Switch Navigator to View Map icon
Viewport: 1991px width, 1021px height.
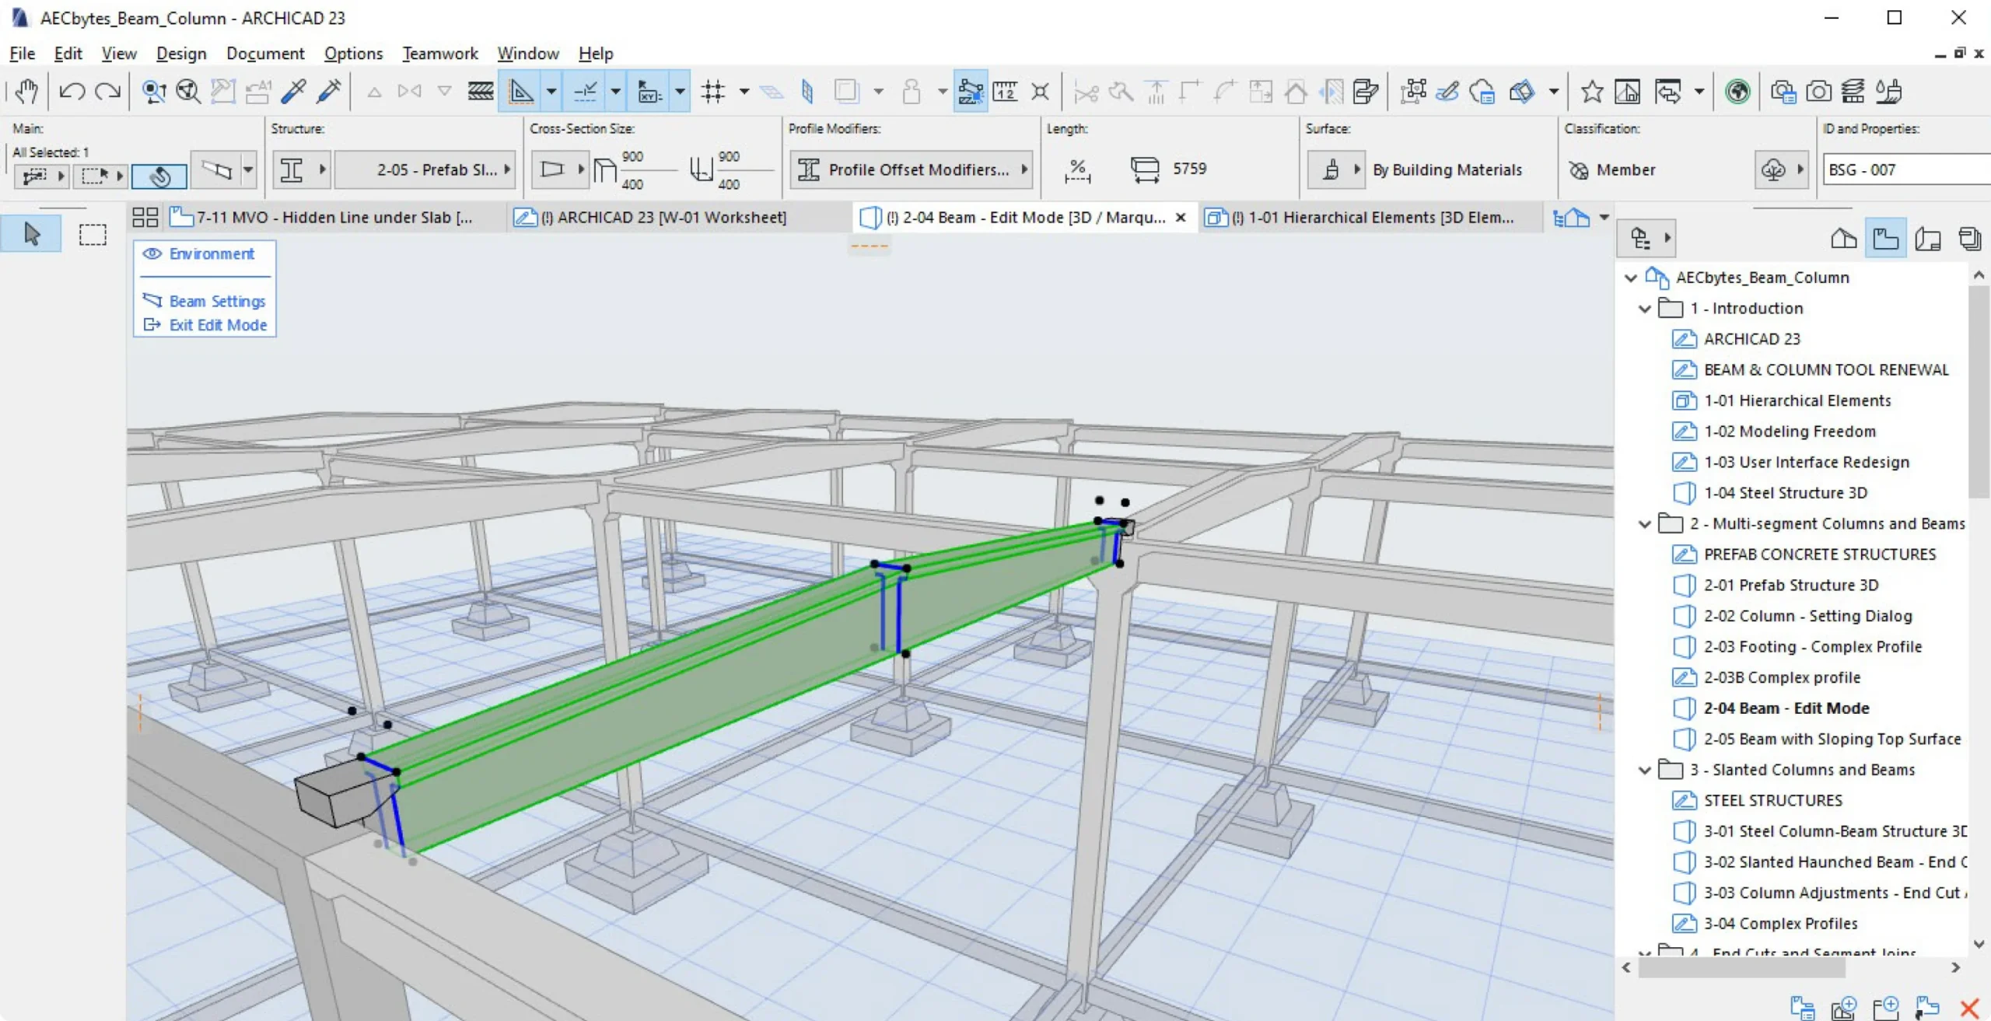click(x=1886, y=239)
